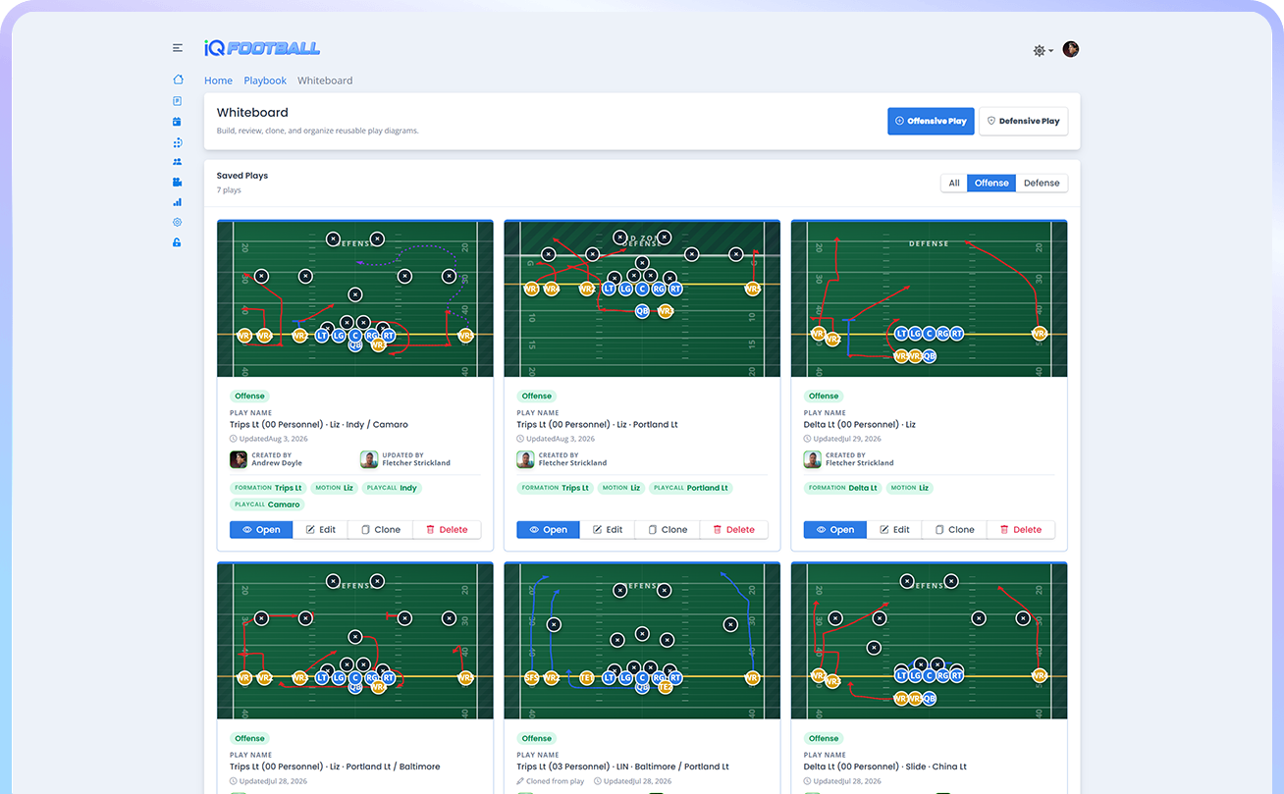The image size is (1284, 794).
Task: Click the Formation Trips Lt tag on the Indy / Camaro card
Action: (268, 488)
